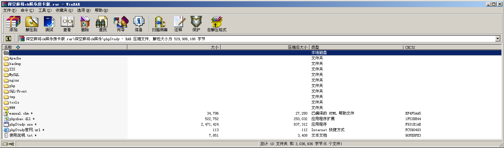Select the MySQL folder

[14, 75]
